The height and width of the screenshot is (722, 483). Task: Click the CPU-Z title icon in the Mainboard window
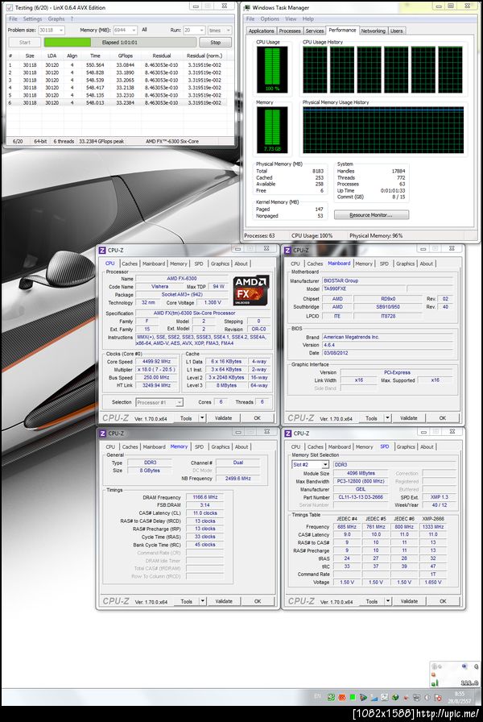point(287,250)
